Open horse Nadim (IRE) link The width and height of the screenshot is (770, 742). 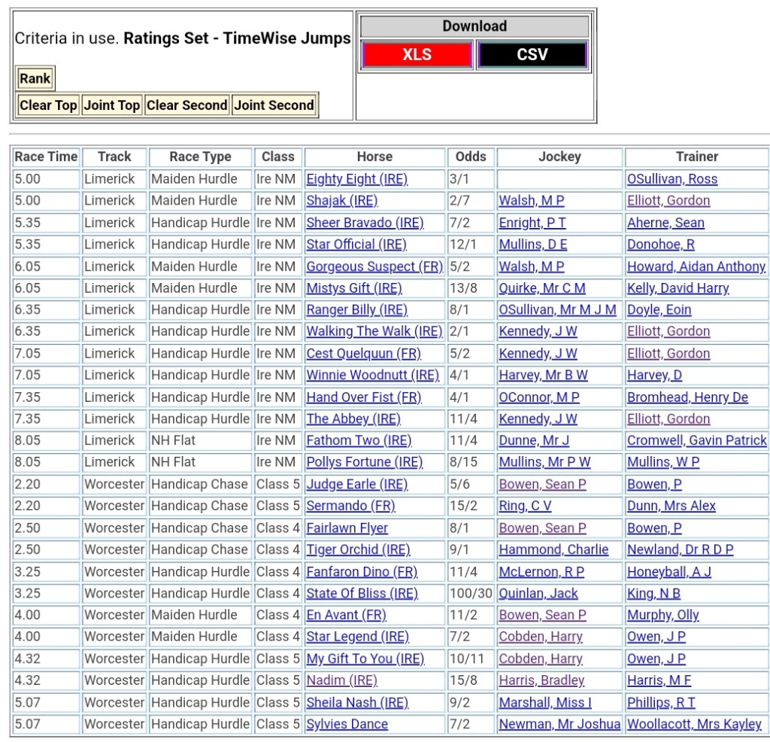pos(341,680)
